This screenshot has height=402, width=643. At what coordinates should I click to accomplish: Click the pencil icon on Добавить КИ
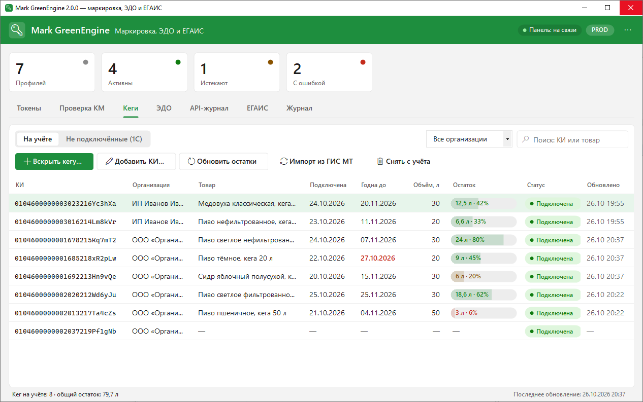coord(109,162)
